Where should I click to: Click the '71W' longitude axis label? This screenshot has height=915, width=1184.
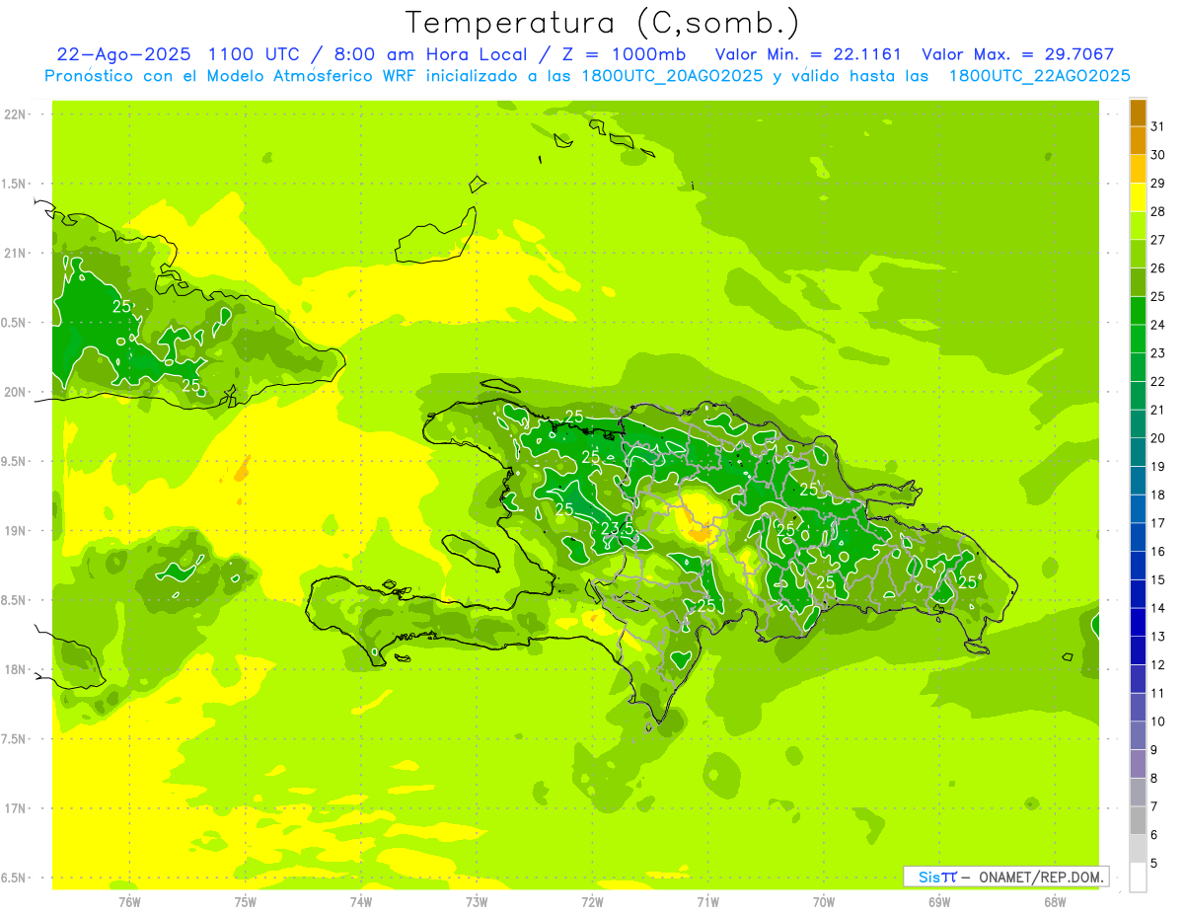[707, 902]
